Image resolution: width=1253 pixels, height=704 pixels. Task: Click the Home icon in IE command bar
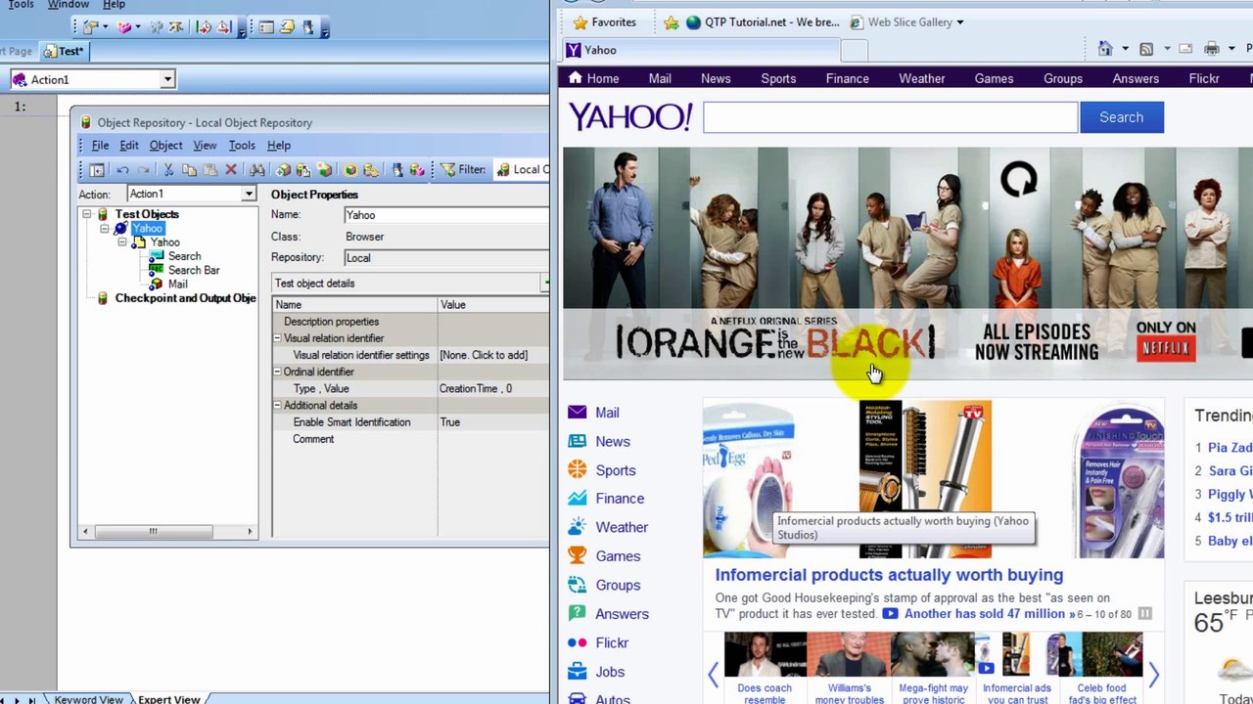[1105, 49]
